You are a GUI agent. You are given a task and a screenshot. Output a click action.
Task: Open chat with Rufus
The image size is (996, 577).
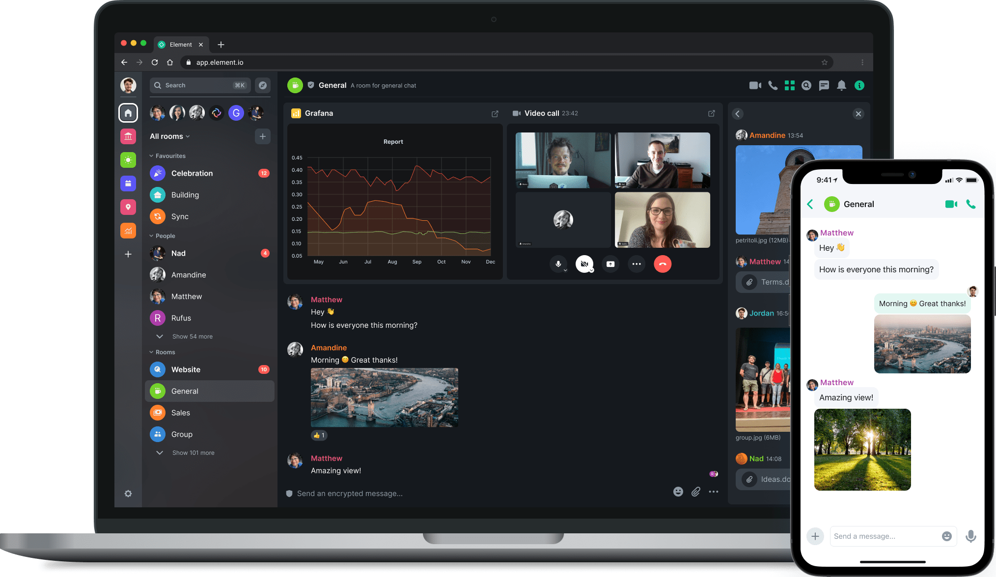tap(210, 318)
